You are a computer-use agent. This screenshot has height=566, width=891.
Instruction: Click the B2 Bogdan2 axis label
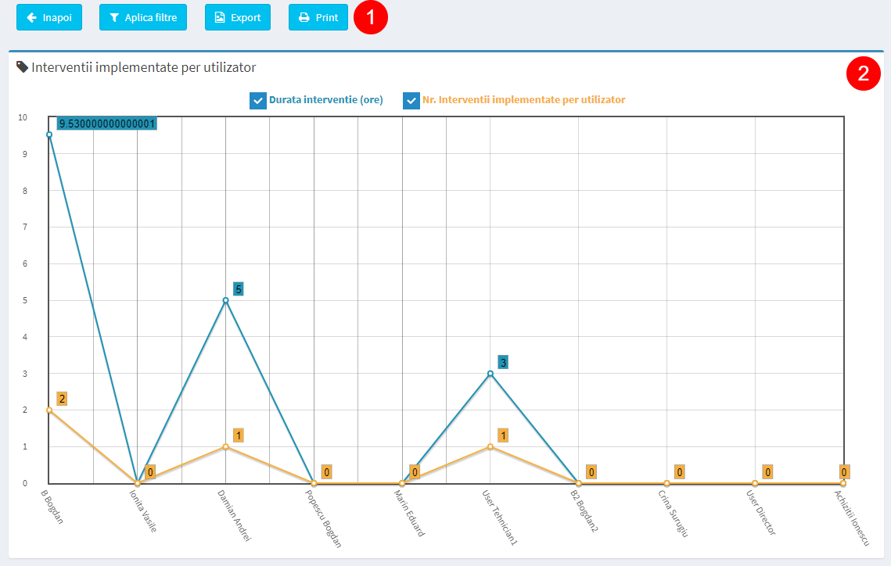tap(584, 511)
